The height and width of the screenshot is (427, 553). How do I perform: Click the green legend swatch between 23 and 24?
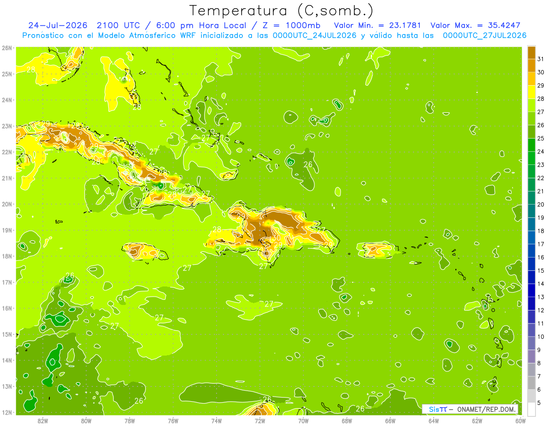point(531,158)
